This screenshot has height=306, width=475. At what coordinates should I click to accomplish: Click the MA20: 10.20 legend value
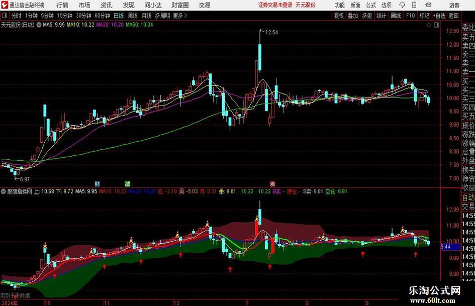pyautogui.click(x=110, y=25)
